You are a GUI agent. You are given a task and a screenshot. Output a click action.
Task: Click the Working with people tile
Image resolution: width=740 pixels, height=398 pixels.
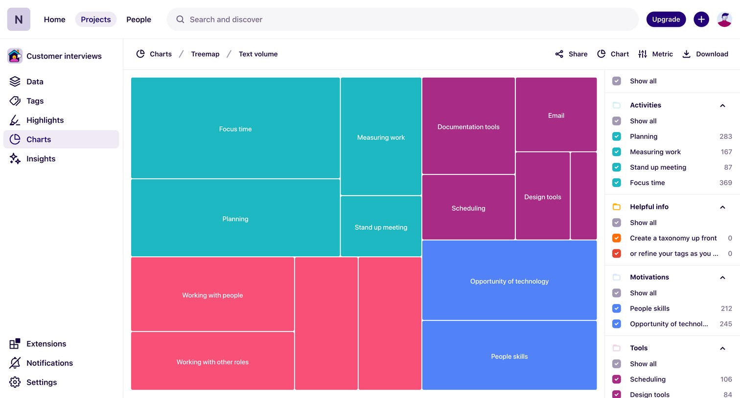point(212,294)
